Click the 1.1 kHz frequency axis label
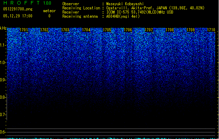The height and width of the screenshot is (139, 219). pyautogui.click(x=3, y=45)
